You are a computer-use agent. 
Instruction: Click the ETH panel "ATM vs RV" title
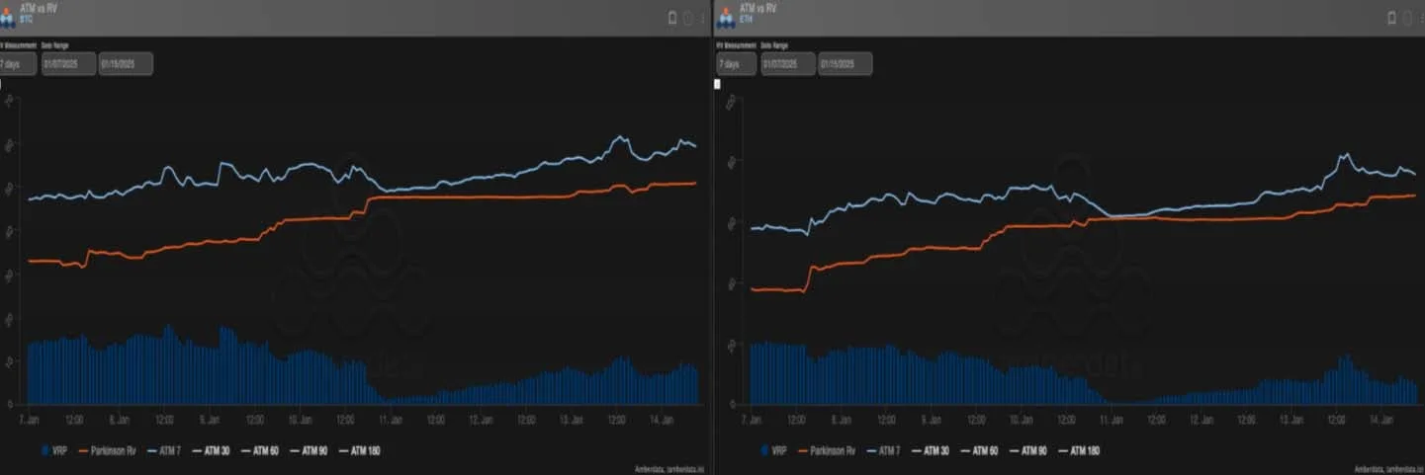point(757,8)
